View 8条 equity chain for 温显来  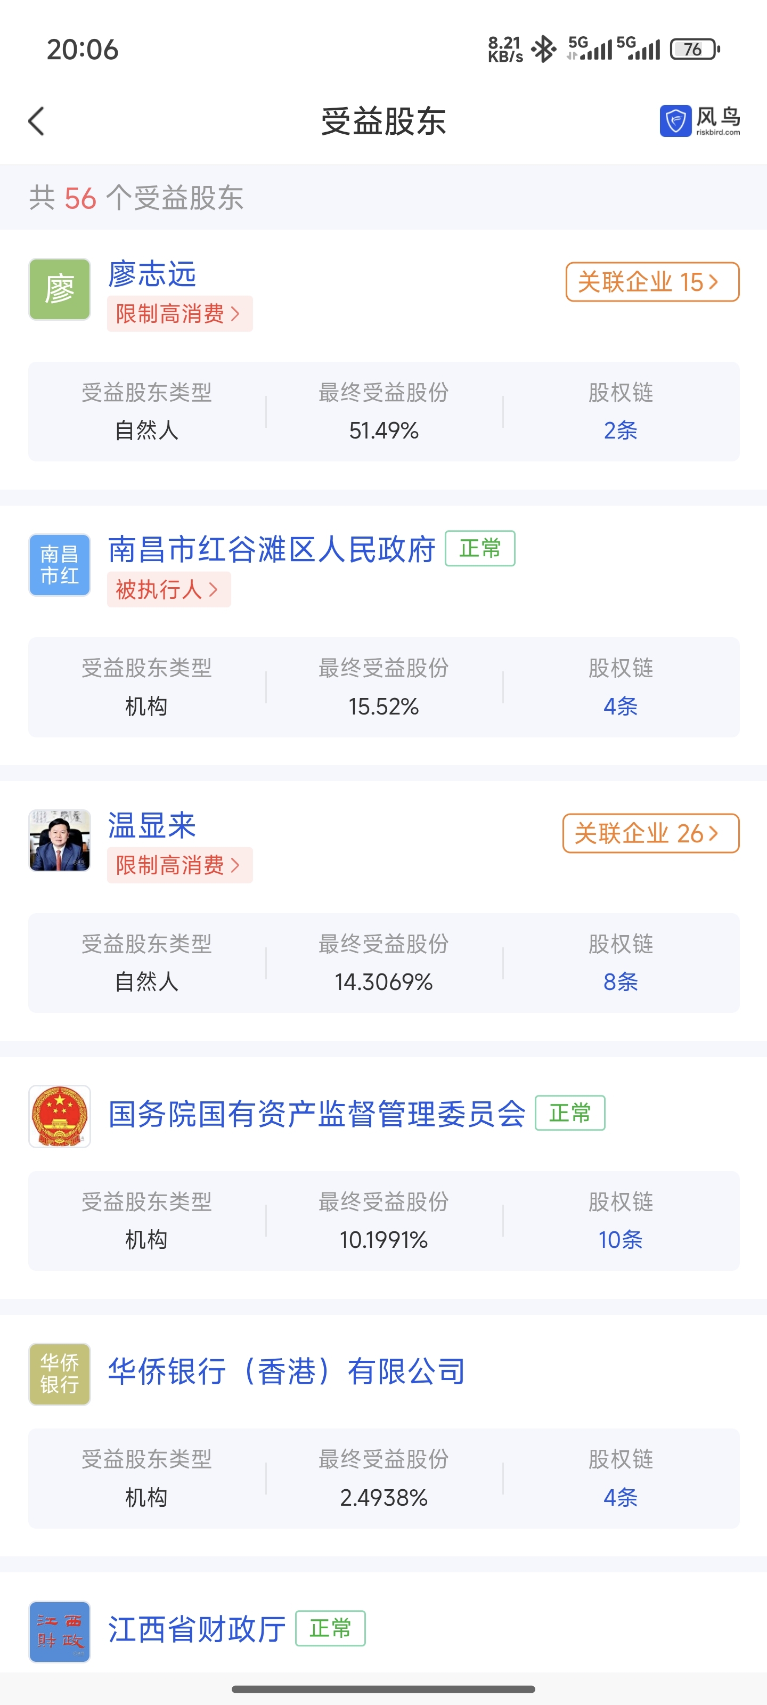click(620, 981)
